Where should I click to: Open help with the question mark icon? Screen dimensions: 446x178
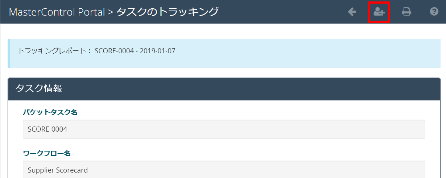pyautogui.click(x=434, y=12)
